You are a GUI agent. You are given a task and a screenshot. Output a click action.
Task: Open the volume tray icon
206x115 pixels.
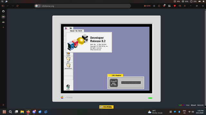[193, 112]
